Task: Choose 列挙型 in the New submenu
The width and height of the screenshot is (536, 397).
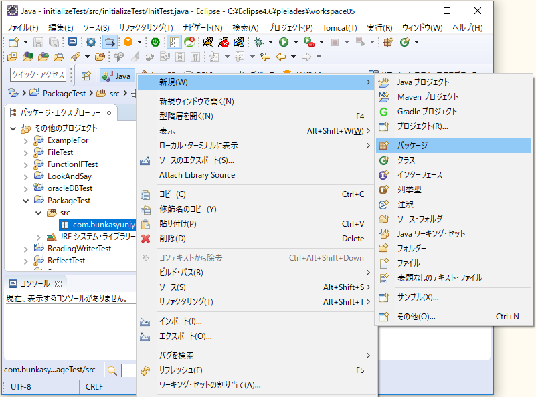Action: coord(454,190)
